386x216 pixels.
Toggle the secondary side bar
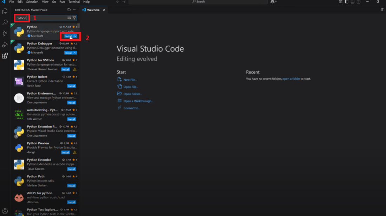[x=359, y=2]
